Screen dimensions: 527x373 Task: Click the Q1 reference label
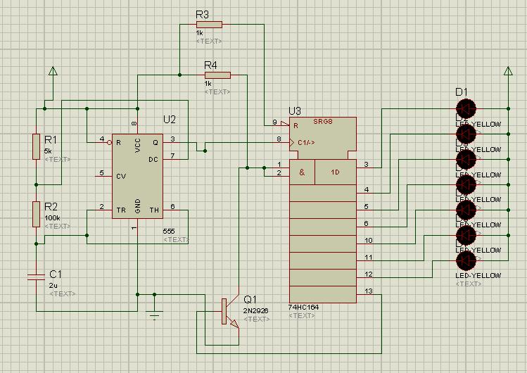[250, 299]
